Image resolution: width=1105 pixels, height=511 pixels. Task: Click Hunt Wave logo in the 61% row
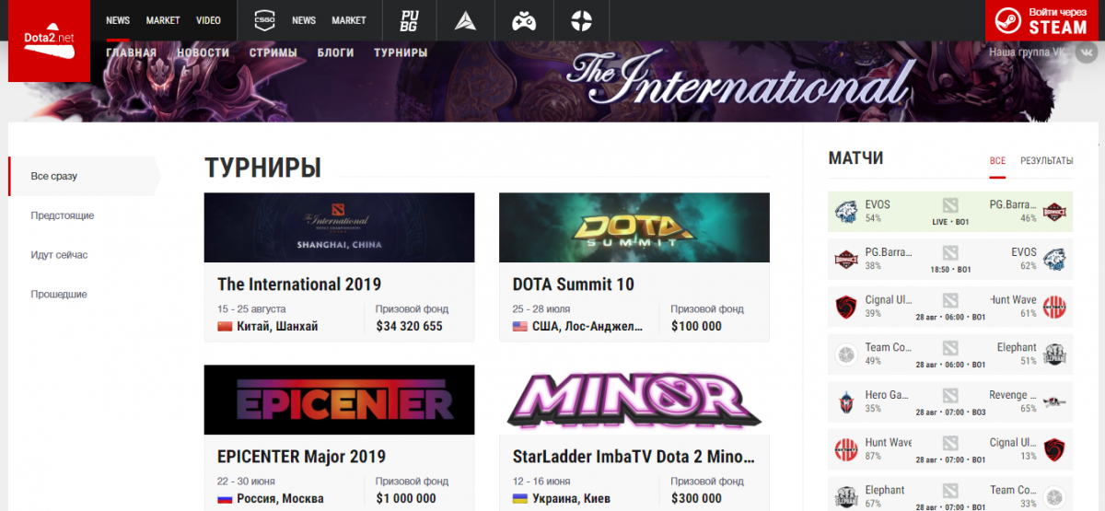1053,307
